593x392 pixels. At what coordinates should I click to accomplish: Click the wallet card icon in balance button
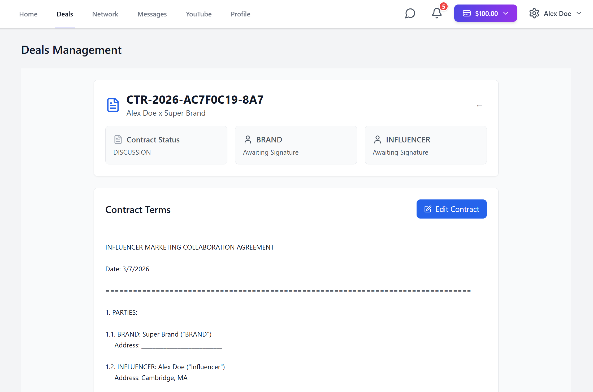pyautogui.click(x=467, y=14)
